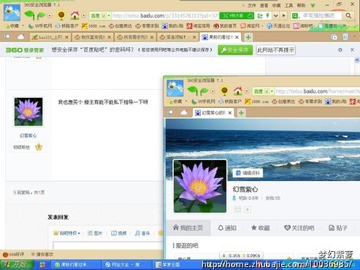Open the closed-tabs trash icon on the tab bar
This screenshot has width=360, height=270.
(x=345, y=36)
